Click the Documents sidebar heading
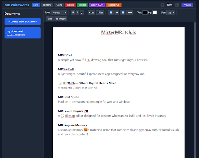The width and height of the screenshot is (199, 158). tap(12, 14)
